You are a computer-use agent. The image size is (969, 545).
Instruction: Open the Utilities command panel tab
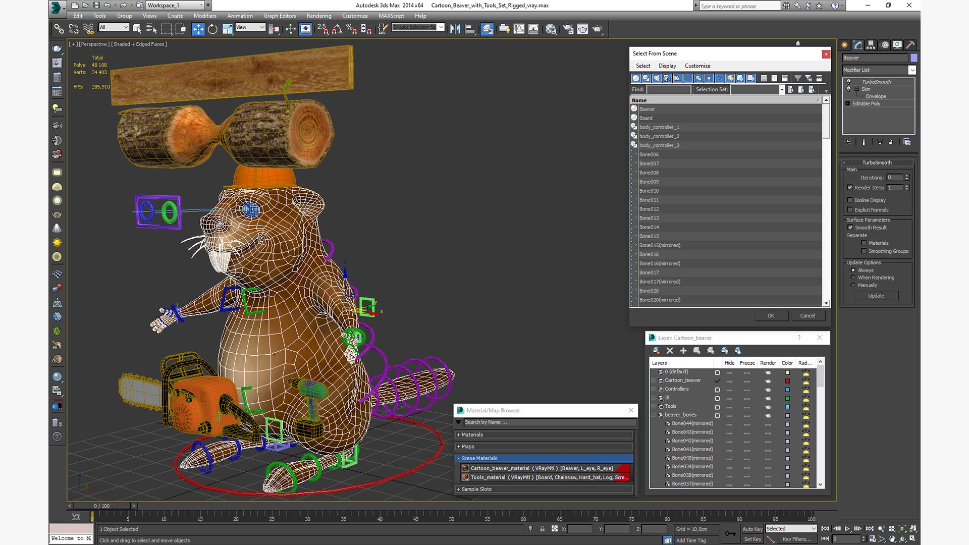pos(910,45)
